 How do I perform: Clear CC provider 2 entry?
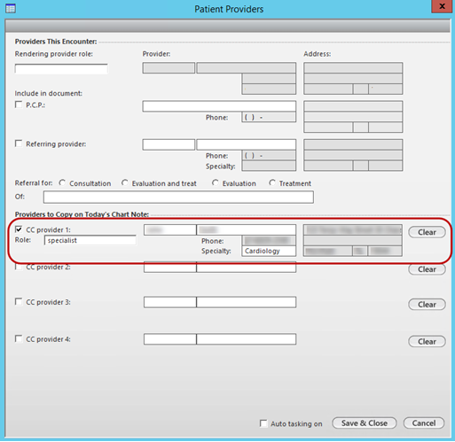[x=427, y=269]
